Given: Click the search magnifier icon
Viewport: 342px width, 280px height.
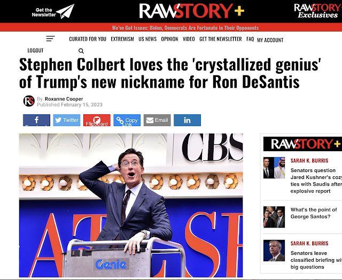Looking at the screenshot, I should (x=81, y=51).
